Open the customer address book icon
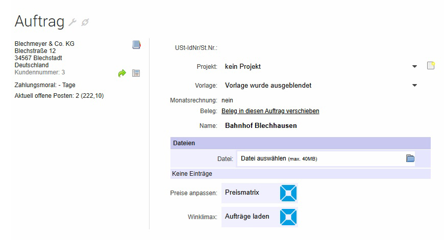The height and width of the screenshot is (240, 444). (x=136, y=45)
